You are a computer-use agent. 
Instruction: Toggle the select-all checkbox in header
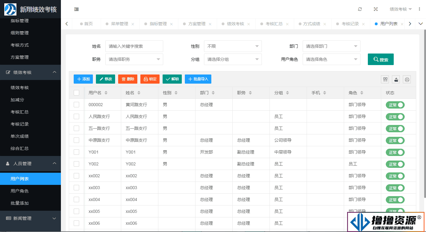pos(76,93)
